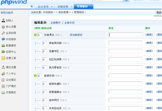Click the 核心设置 gear icon

click(x=3, y=27)
